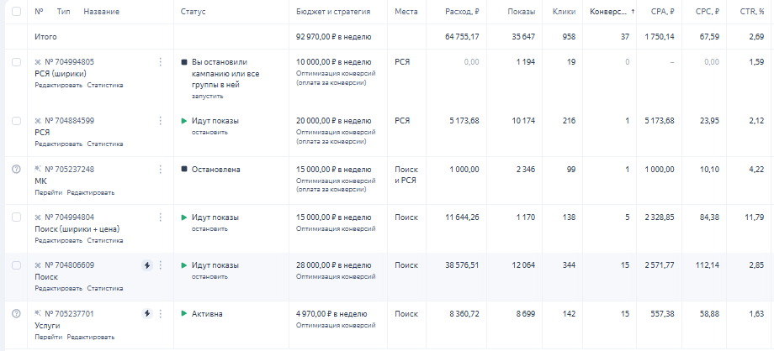The width and height of the screenshot is (774, 351).
Task: Select checkbox for Поиск (широки + цена)
Action: click(x=16, y=217)
